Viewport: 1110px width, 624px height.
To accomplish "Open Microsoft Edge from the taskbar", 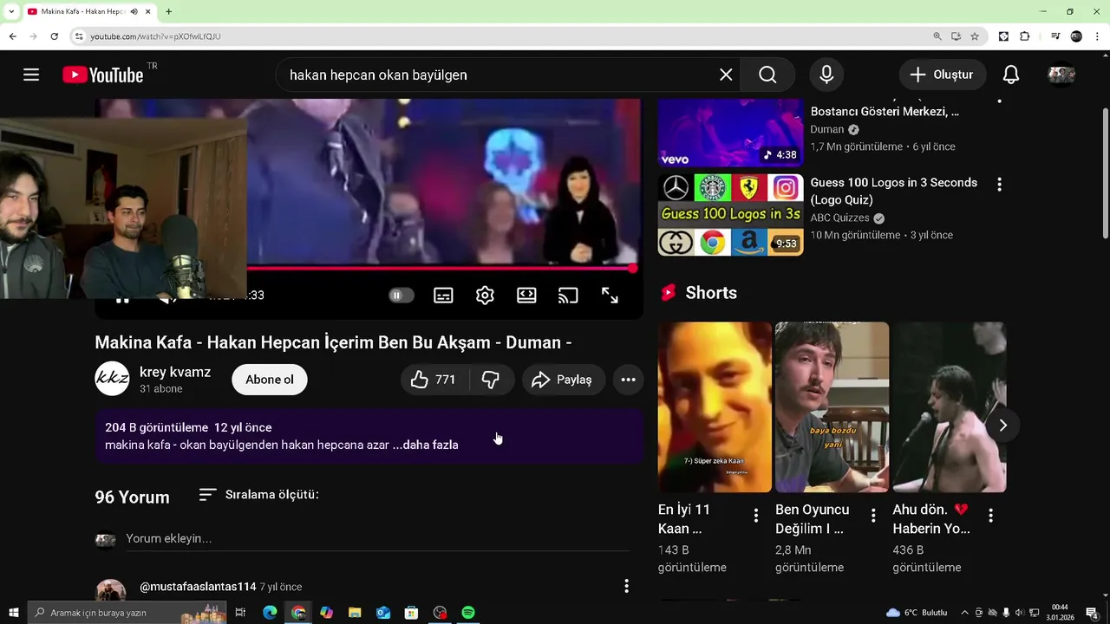I will pyautogui.click(x=270, y=613).
